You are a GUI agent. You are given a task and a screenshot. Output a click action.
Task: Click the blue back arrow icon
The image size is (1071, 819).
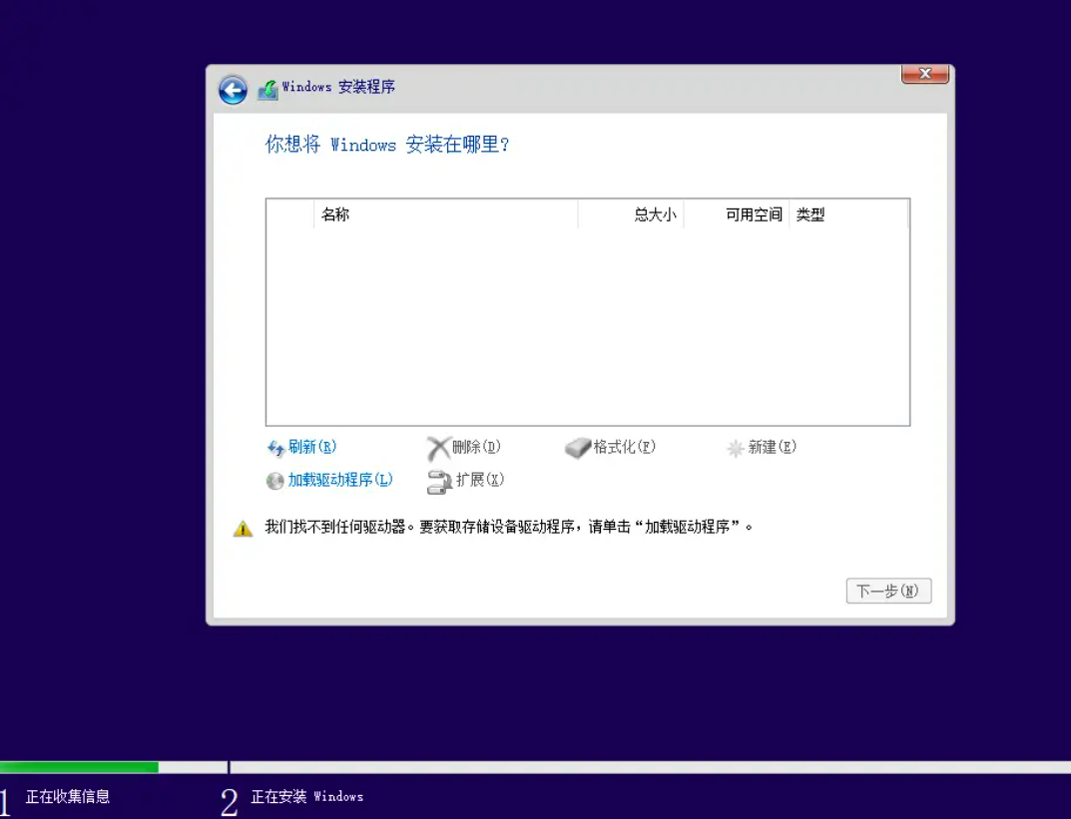(x=233, y=91)
